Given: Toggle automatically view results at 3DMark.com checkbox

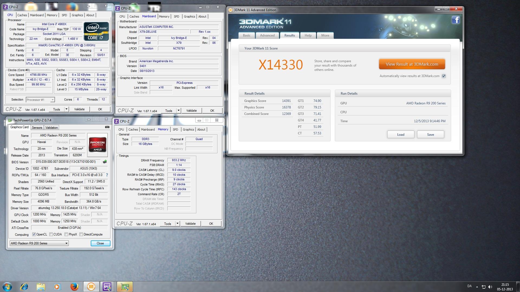Looking at the screenshot, I should click(x=444, y=76).
